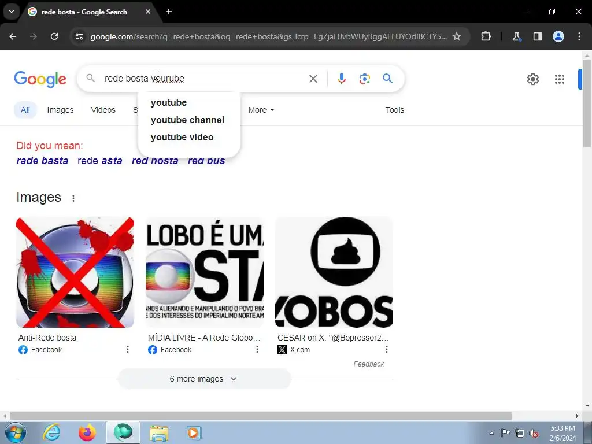Open the media player taskbar icon

[194, 432]
